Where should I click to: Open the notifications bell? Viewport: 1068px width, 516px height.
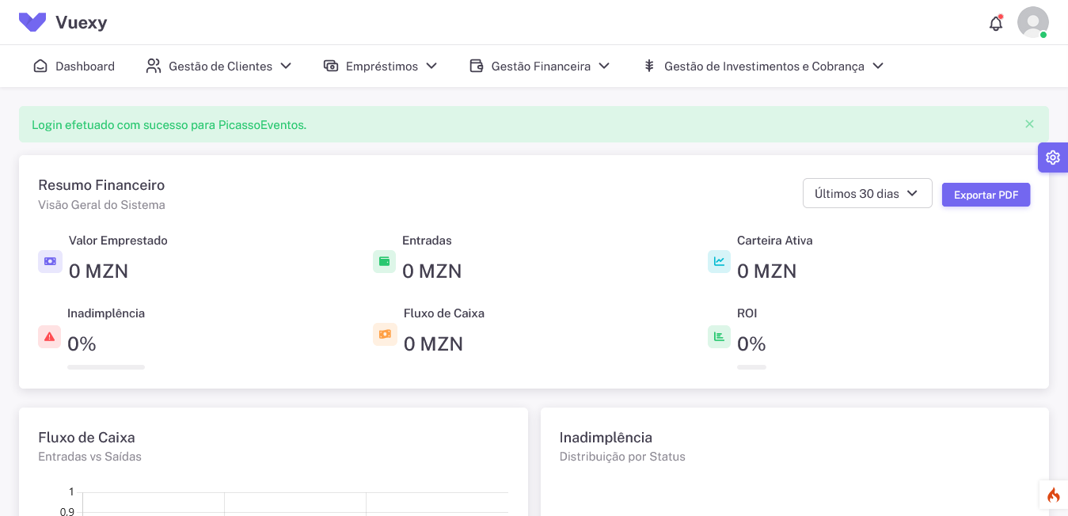(996, 23)
